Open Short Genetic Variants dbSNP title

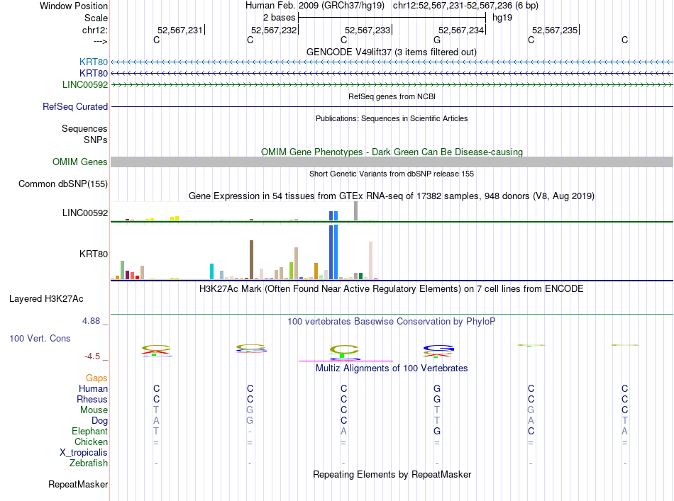[392, 174]
